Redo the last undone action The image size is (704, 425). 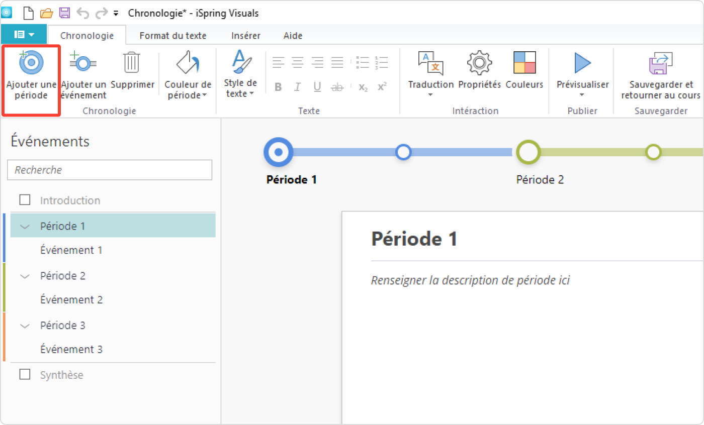(102, 13)
